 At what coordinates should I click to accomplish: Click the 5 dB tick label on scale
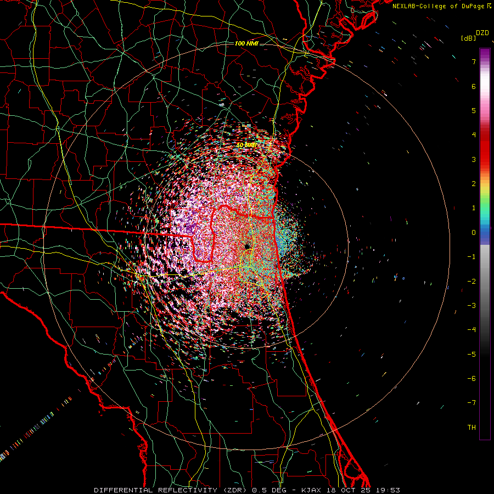474,110
